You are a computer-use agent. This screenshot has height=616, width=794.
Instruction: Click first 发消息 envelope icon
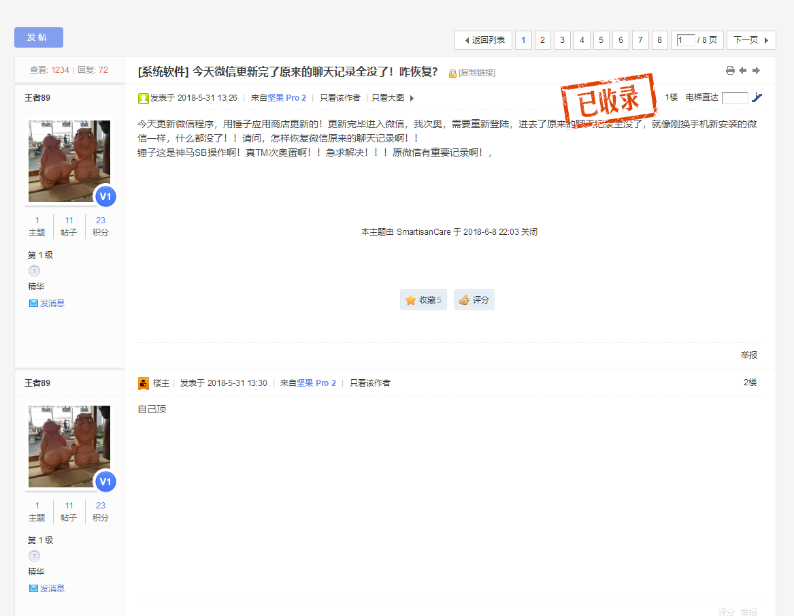pos(33,304)
